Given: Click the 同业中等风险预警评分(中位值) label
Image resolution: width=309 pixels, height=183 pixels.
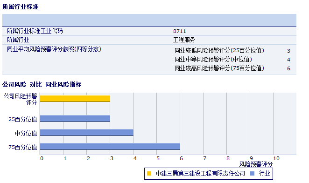Looking at the screenshot, I should pyautogui.click(x=213, y=59).
